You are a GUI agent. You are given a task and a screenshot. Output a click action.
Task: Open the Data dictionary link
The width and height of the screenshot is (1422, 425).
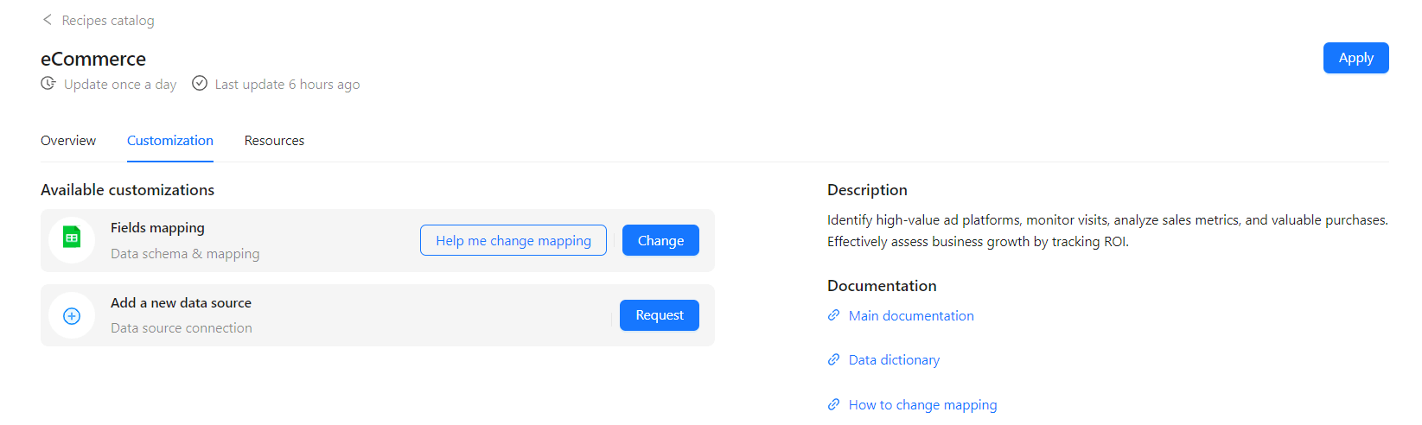[894, 360]
